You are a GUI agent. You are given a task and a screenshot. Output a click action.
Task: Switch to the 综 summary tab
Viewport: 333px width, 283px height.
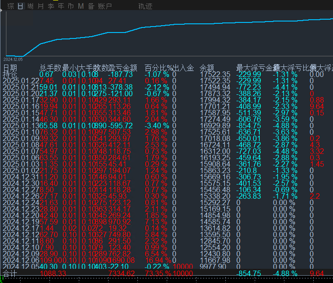[x=11, y=6]
